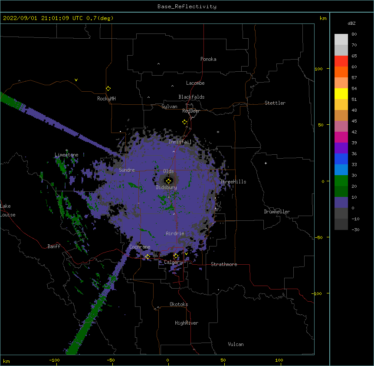The image size is (374, 366).
Task: Click the Limestone label
Action: pyautogui.click(x=66, y=155)
